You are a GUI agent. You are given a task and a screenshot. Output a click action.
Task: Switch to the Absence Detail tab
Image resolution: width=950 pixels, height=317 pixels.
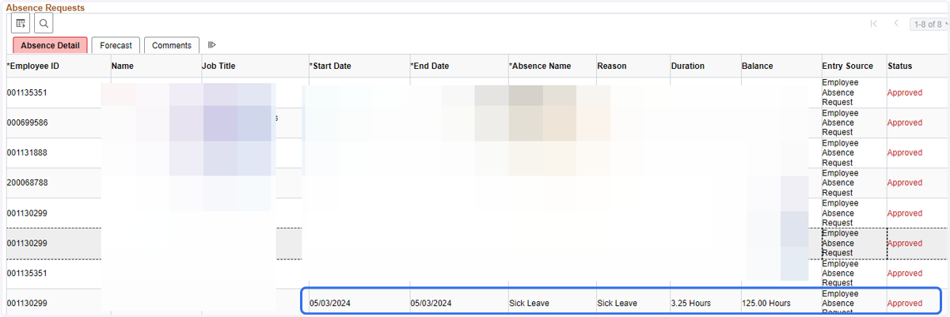tap(50, 45)
